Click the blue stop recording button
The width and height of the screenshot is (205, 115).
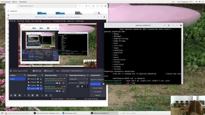click(x=95, y=84)
